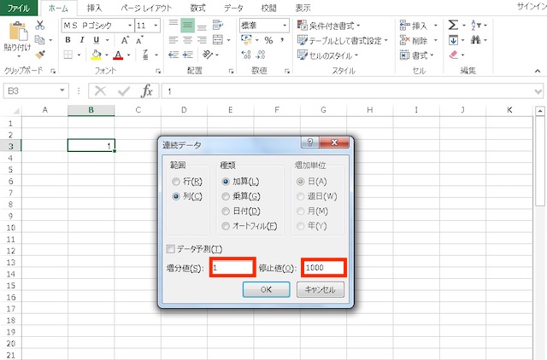
Task: Open the font size dropdown
Action: pos(154,26)
